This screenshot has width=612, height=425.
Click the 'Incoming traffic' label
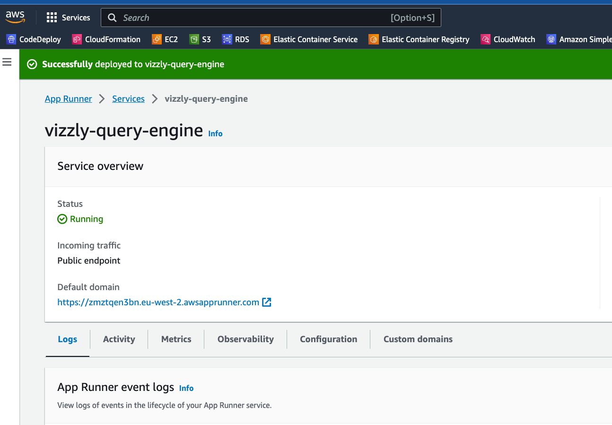click(x=89, y=246)
